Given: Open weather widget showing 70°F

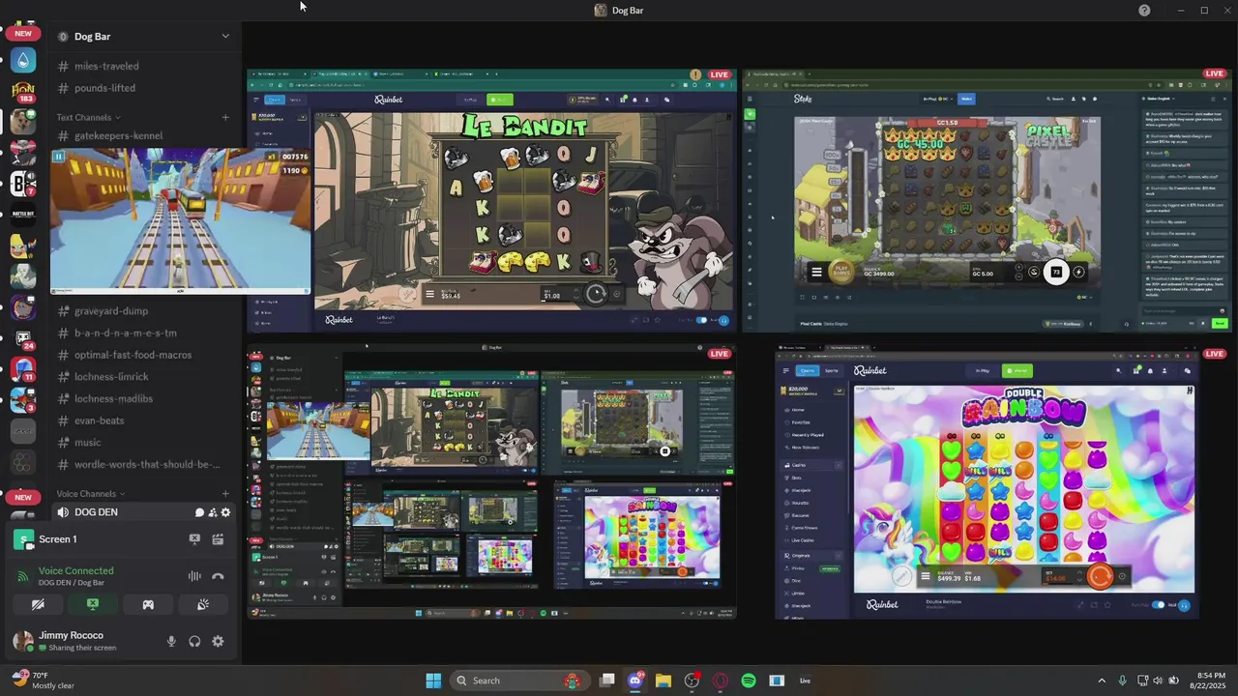Looking at the screenshot, I should [x=43, y=681].
